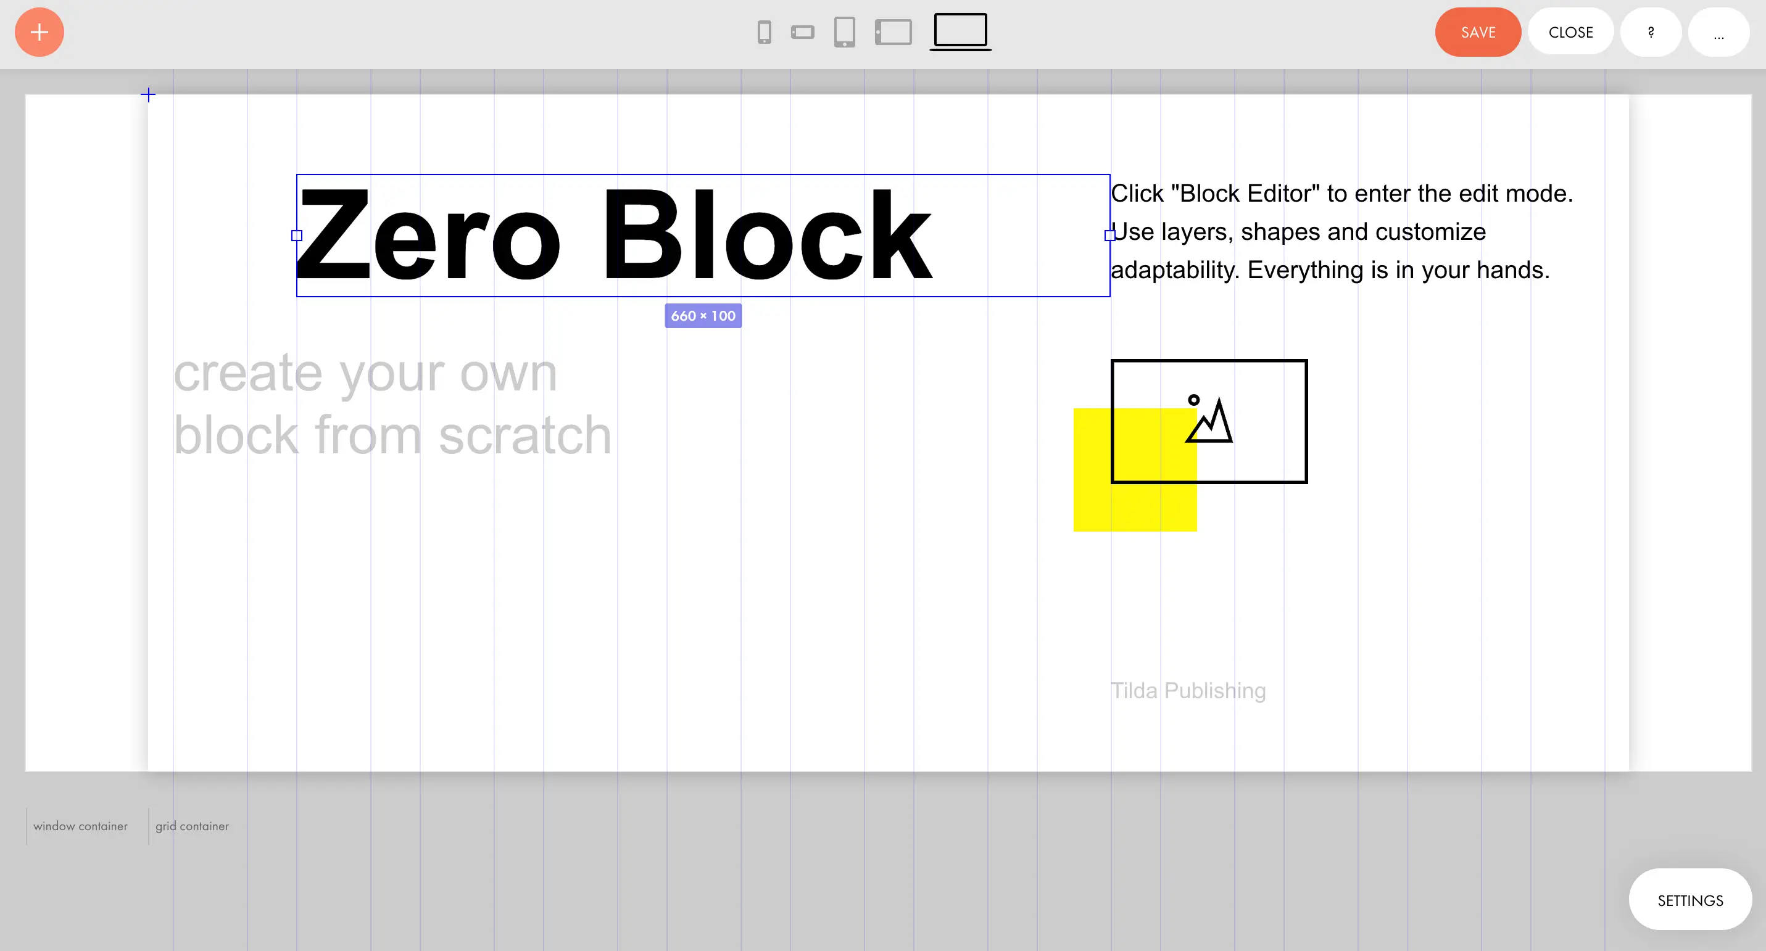Click the SAVE button
Viewport: 1766px width, 951px height.
pos(1478,31)
